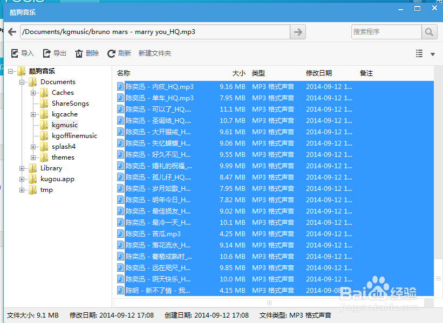This screenshot has width=443, height=323.
Task: Select the themes folder in tree
Action: pyautogui.click(x=63, y=157)
